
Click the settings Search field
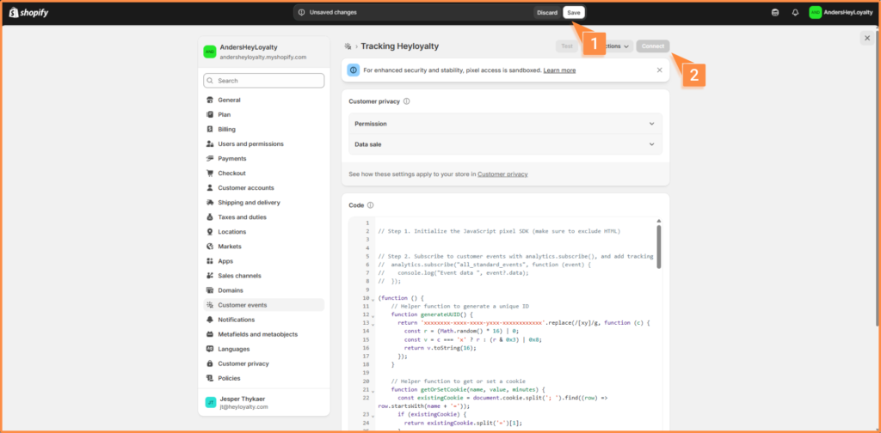(x=264, y=81)
